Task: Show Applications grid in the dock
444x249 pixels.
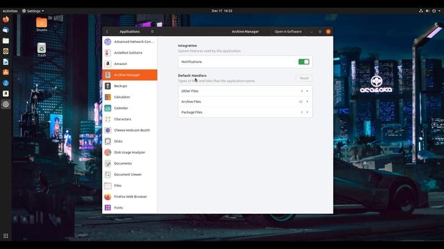Action: pos(6,236)
